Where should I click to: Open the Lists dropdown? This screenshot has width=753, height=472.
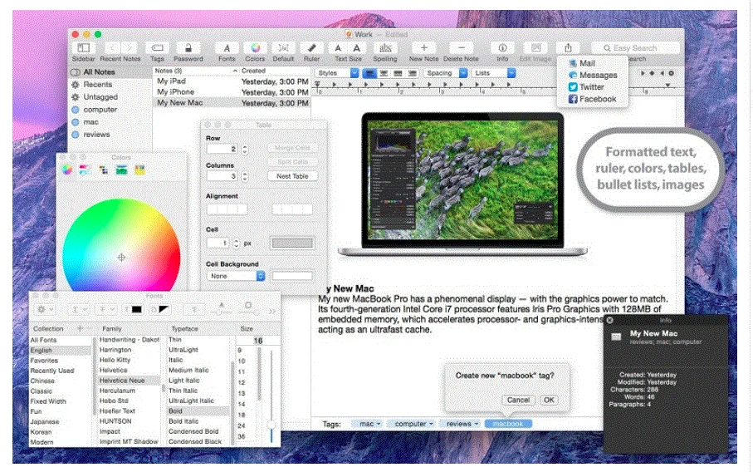point(494,73)
